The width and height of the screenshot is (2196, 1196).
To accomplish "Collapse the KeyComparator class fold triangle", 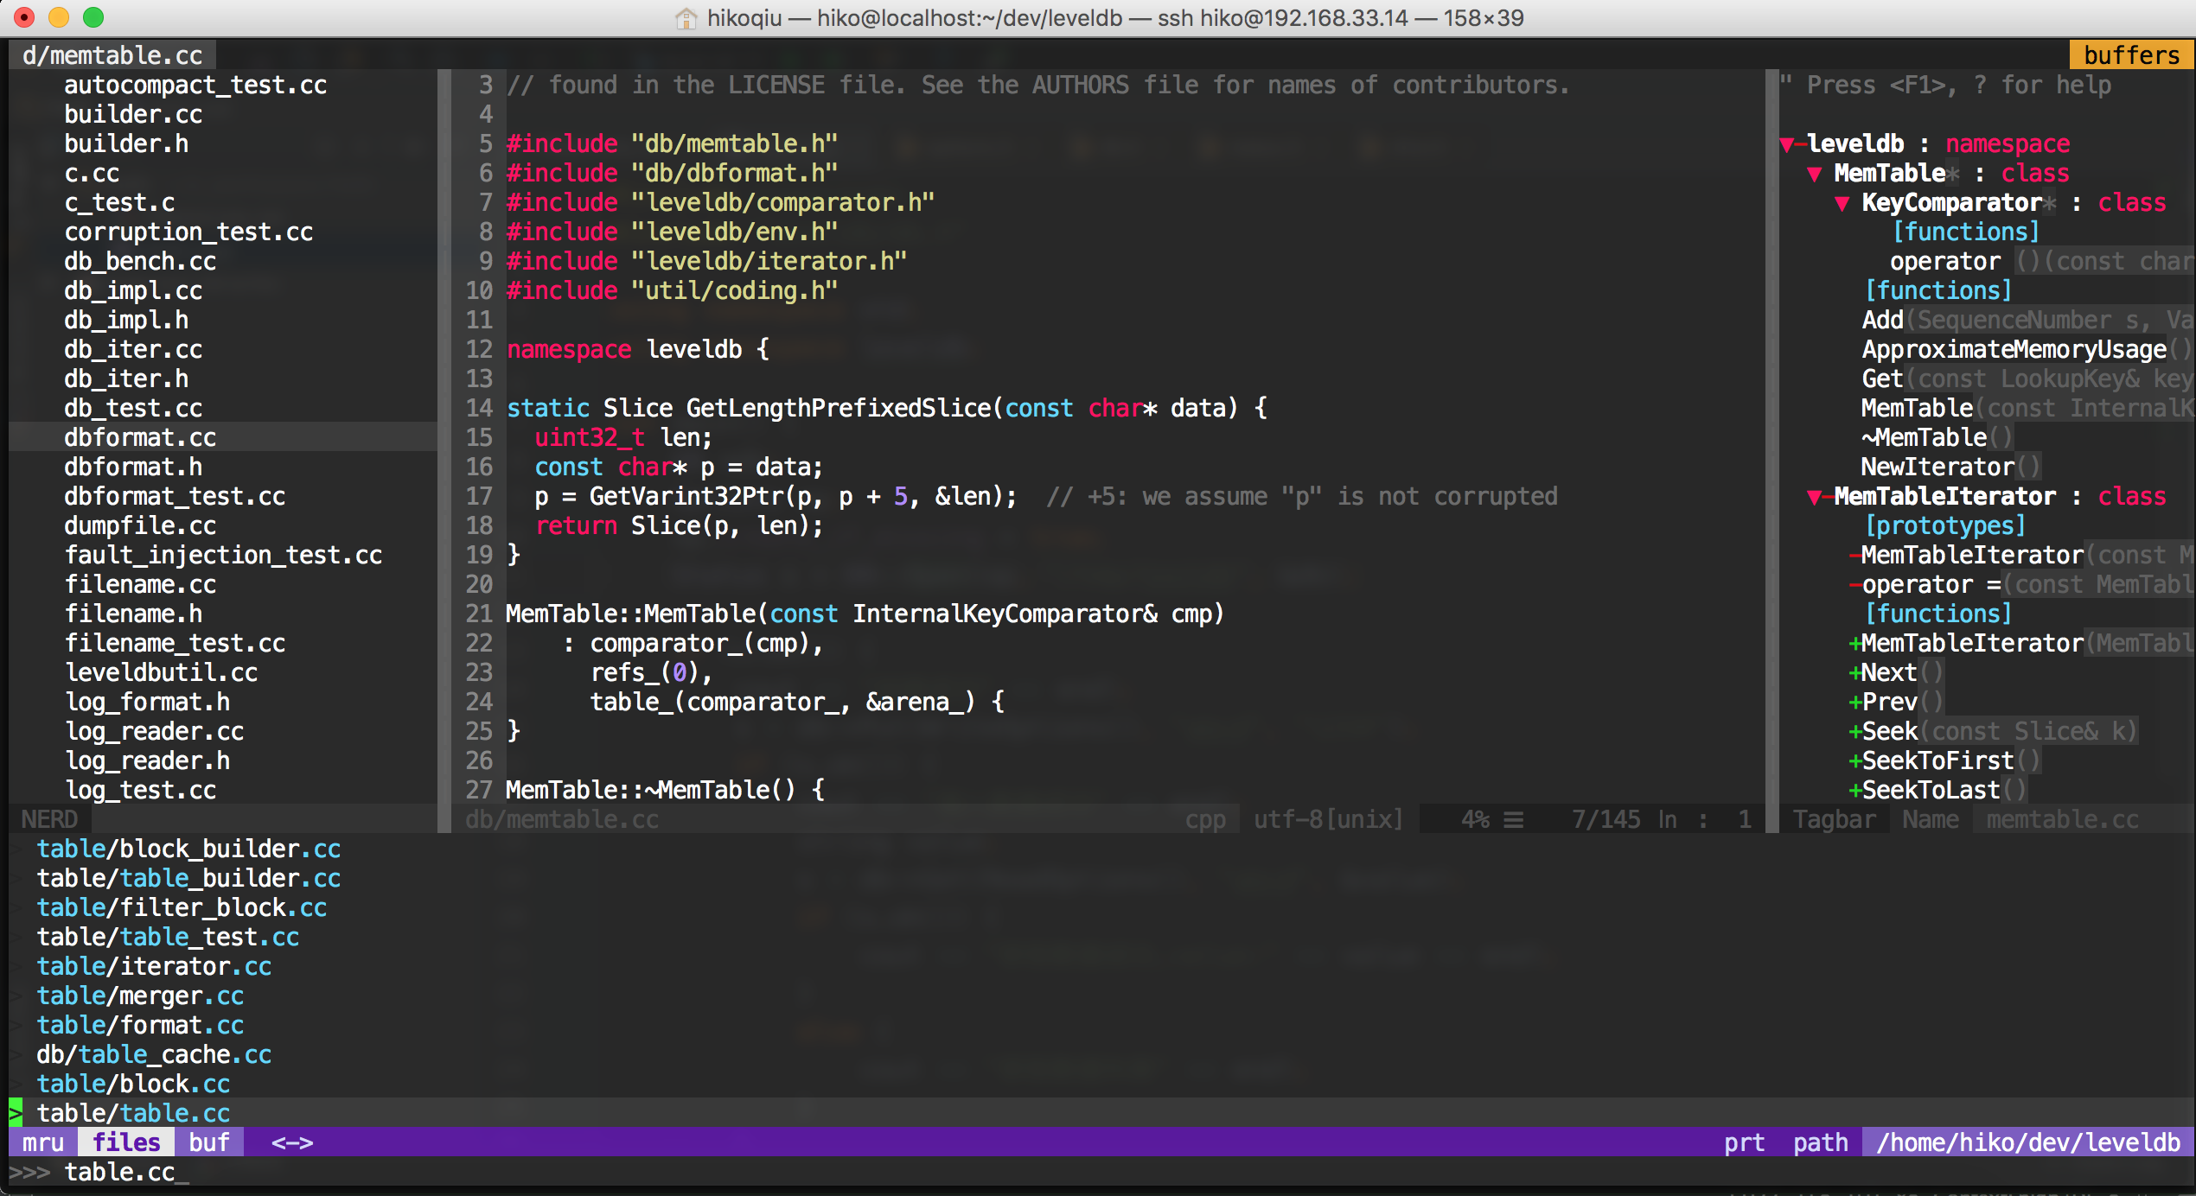I will (x=1842, y=203).
